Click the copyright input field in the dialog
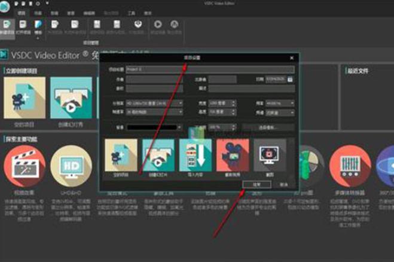Screen dimensions: 394x262 point(154,89)
